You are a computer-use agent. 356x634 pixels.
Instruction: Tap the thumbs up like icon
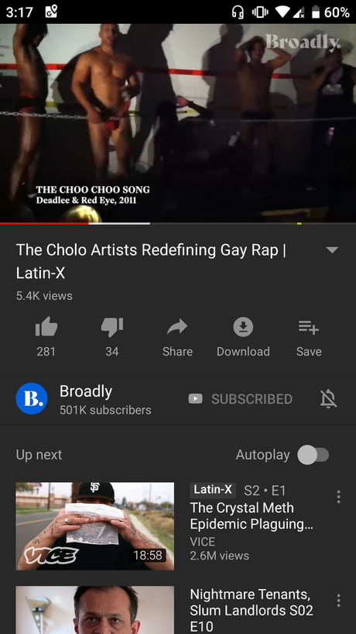point(46,327)
